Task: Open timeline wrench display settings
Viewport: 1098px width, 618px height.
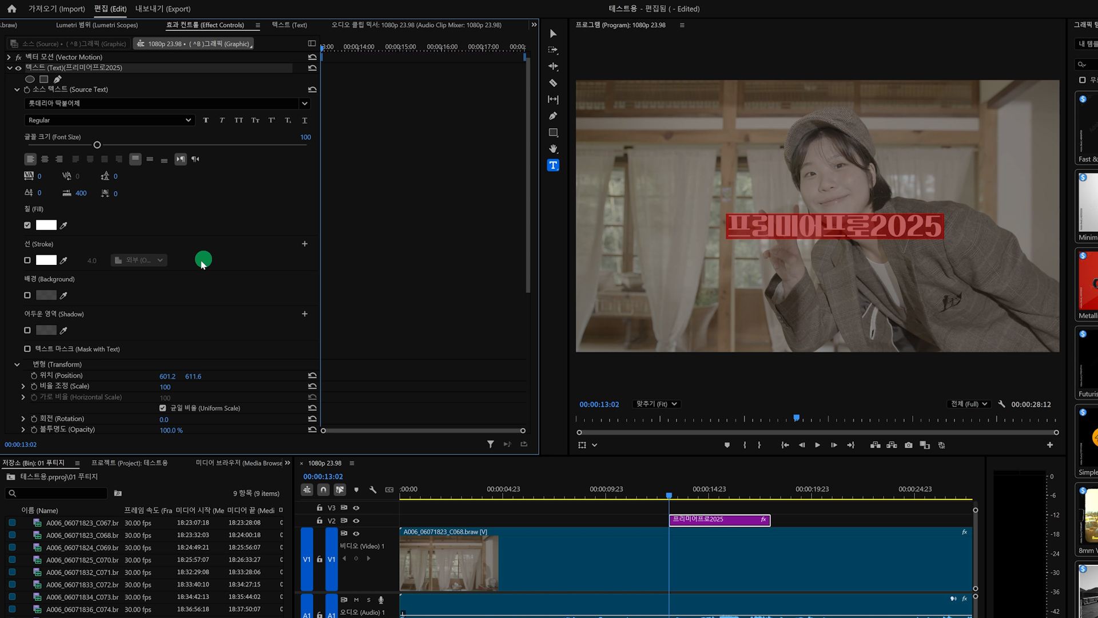Action: (x=373, y=490)
